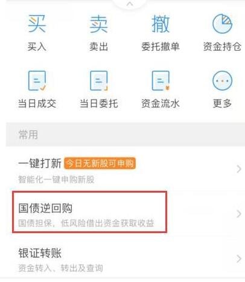The width and height of the screenshot is (245, 282).
Task: Select the 一键打新 menu entry
Action: 126,170
